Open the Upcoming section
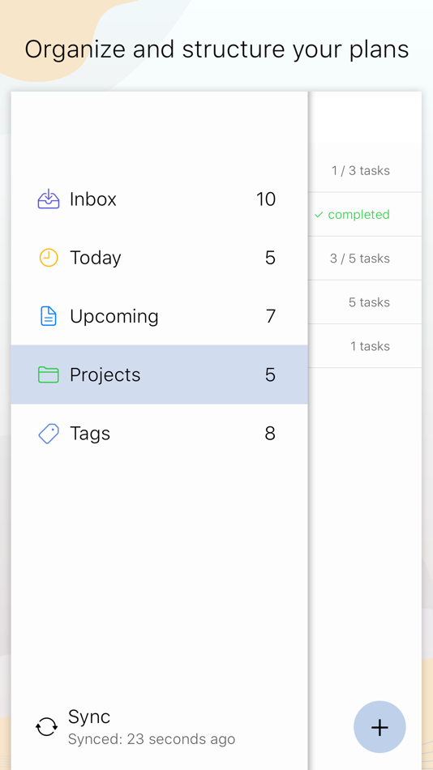The width and height of the screenshot is (433, 770). pos(159,316)
